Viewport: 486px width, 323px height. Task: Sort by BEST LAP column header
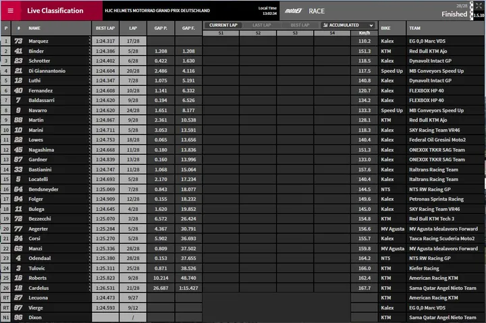click(105, 28)
